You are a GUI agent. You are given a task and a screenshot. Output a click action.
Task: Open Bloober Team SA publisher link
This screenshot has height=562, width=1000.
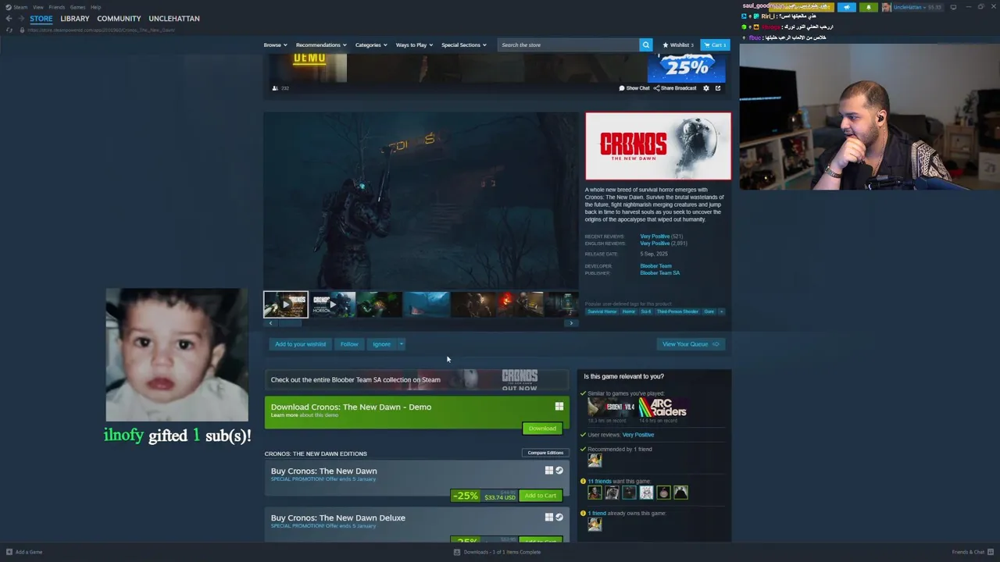click(660, 273)
